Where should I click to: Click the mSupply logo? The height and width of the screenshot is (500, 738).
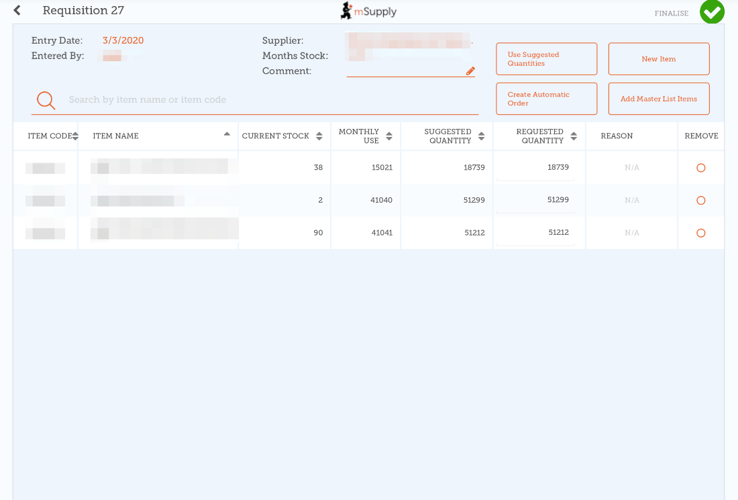pyautogui.click(x=368, y=11)
